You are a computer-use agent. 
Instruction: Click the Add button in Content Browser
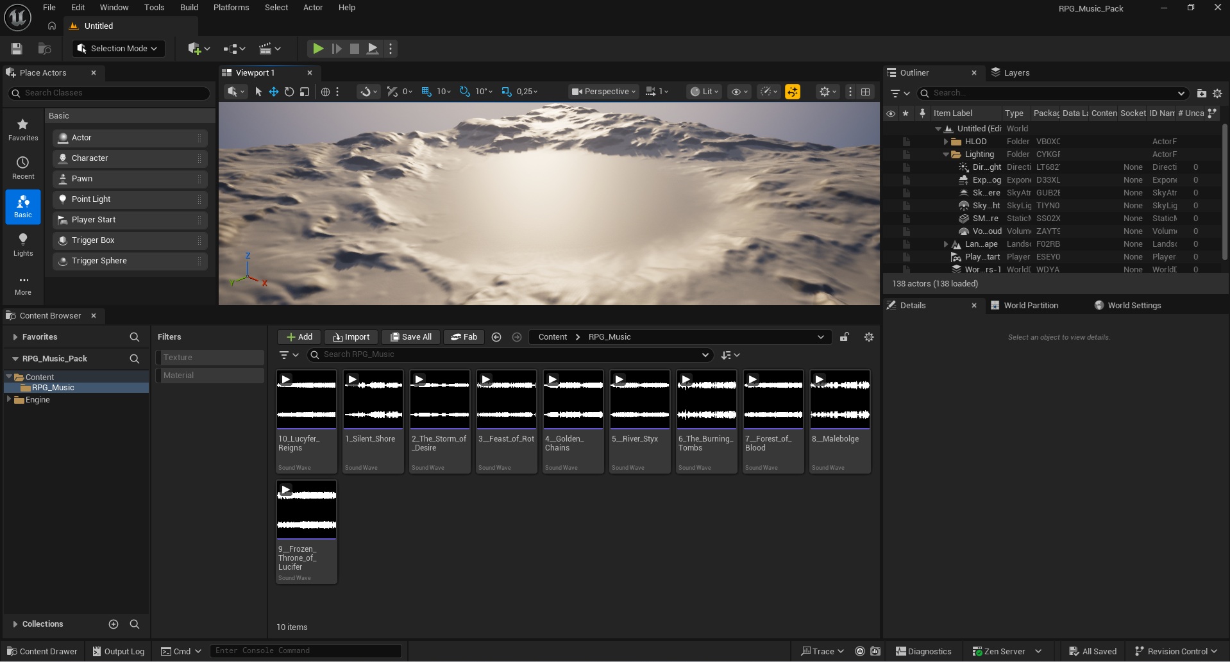299,337
